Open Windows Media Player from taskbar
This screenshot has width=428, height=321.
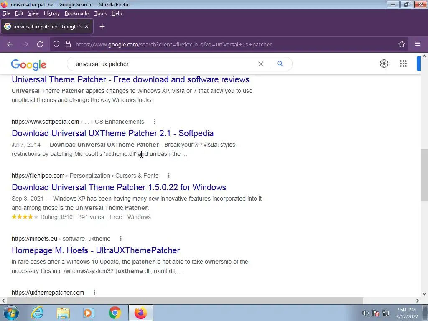point(89,313)
